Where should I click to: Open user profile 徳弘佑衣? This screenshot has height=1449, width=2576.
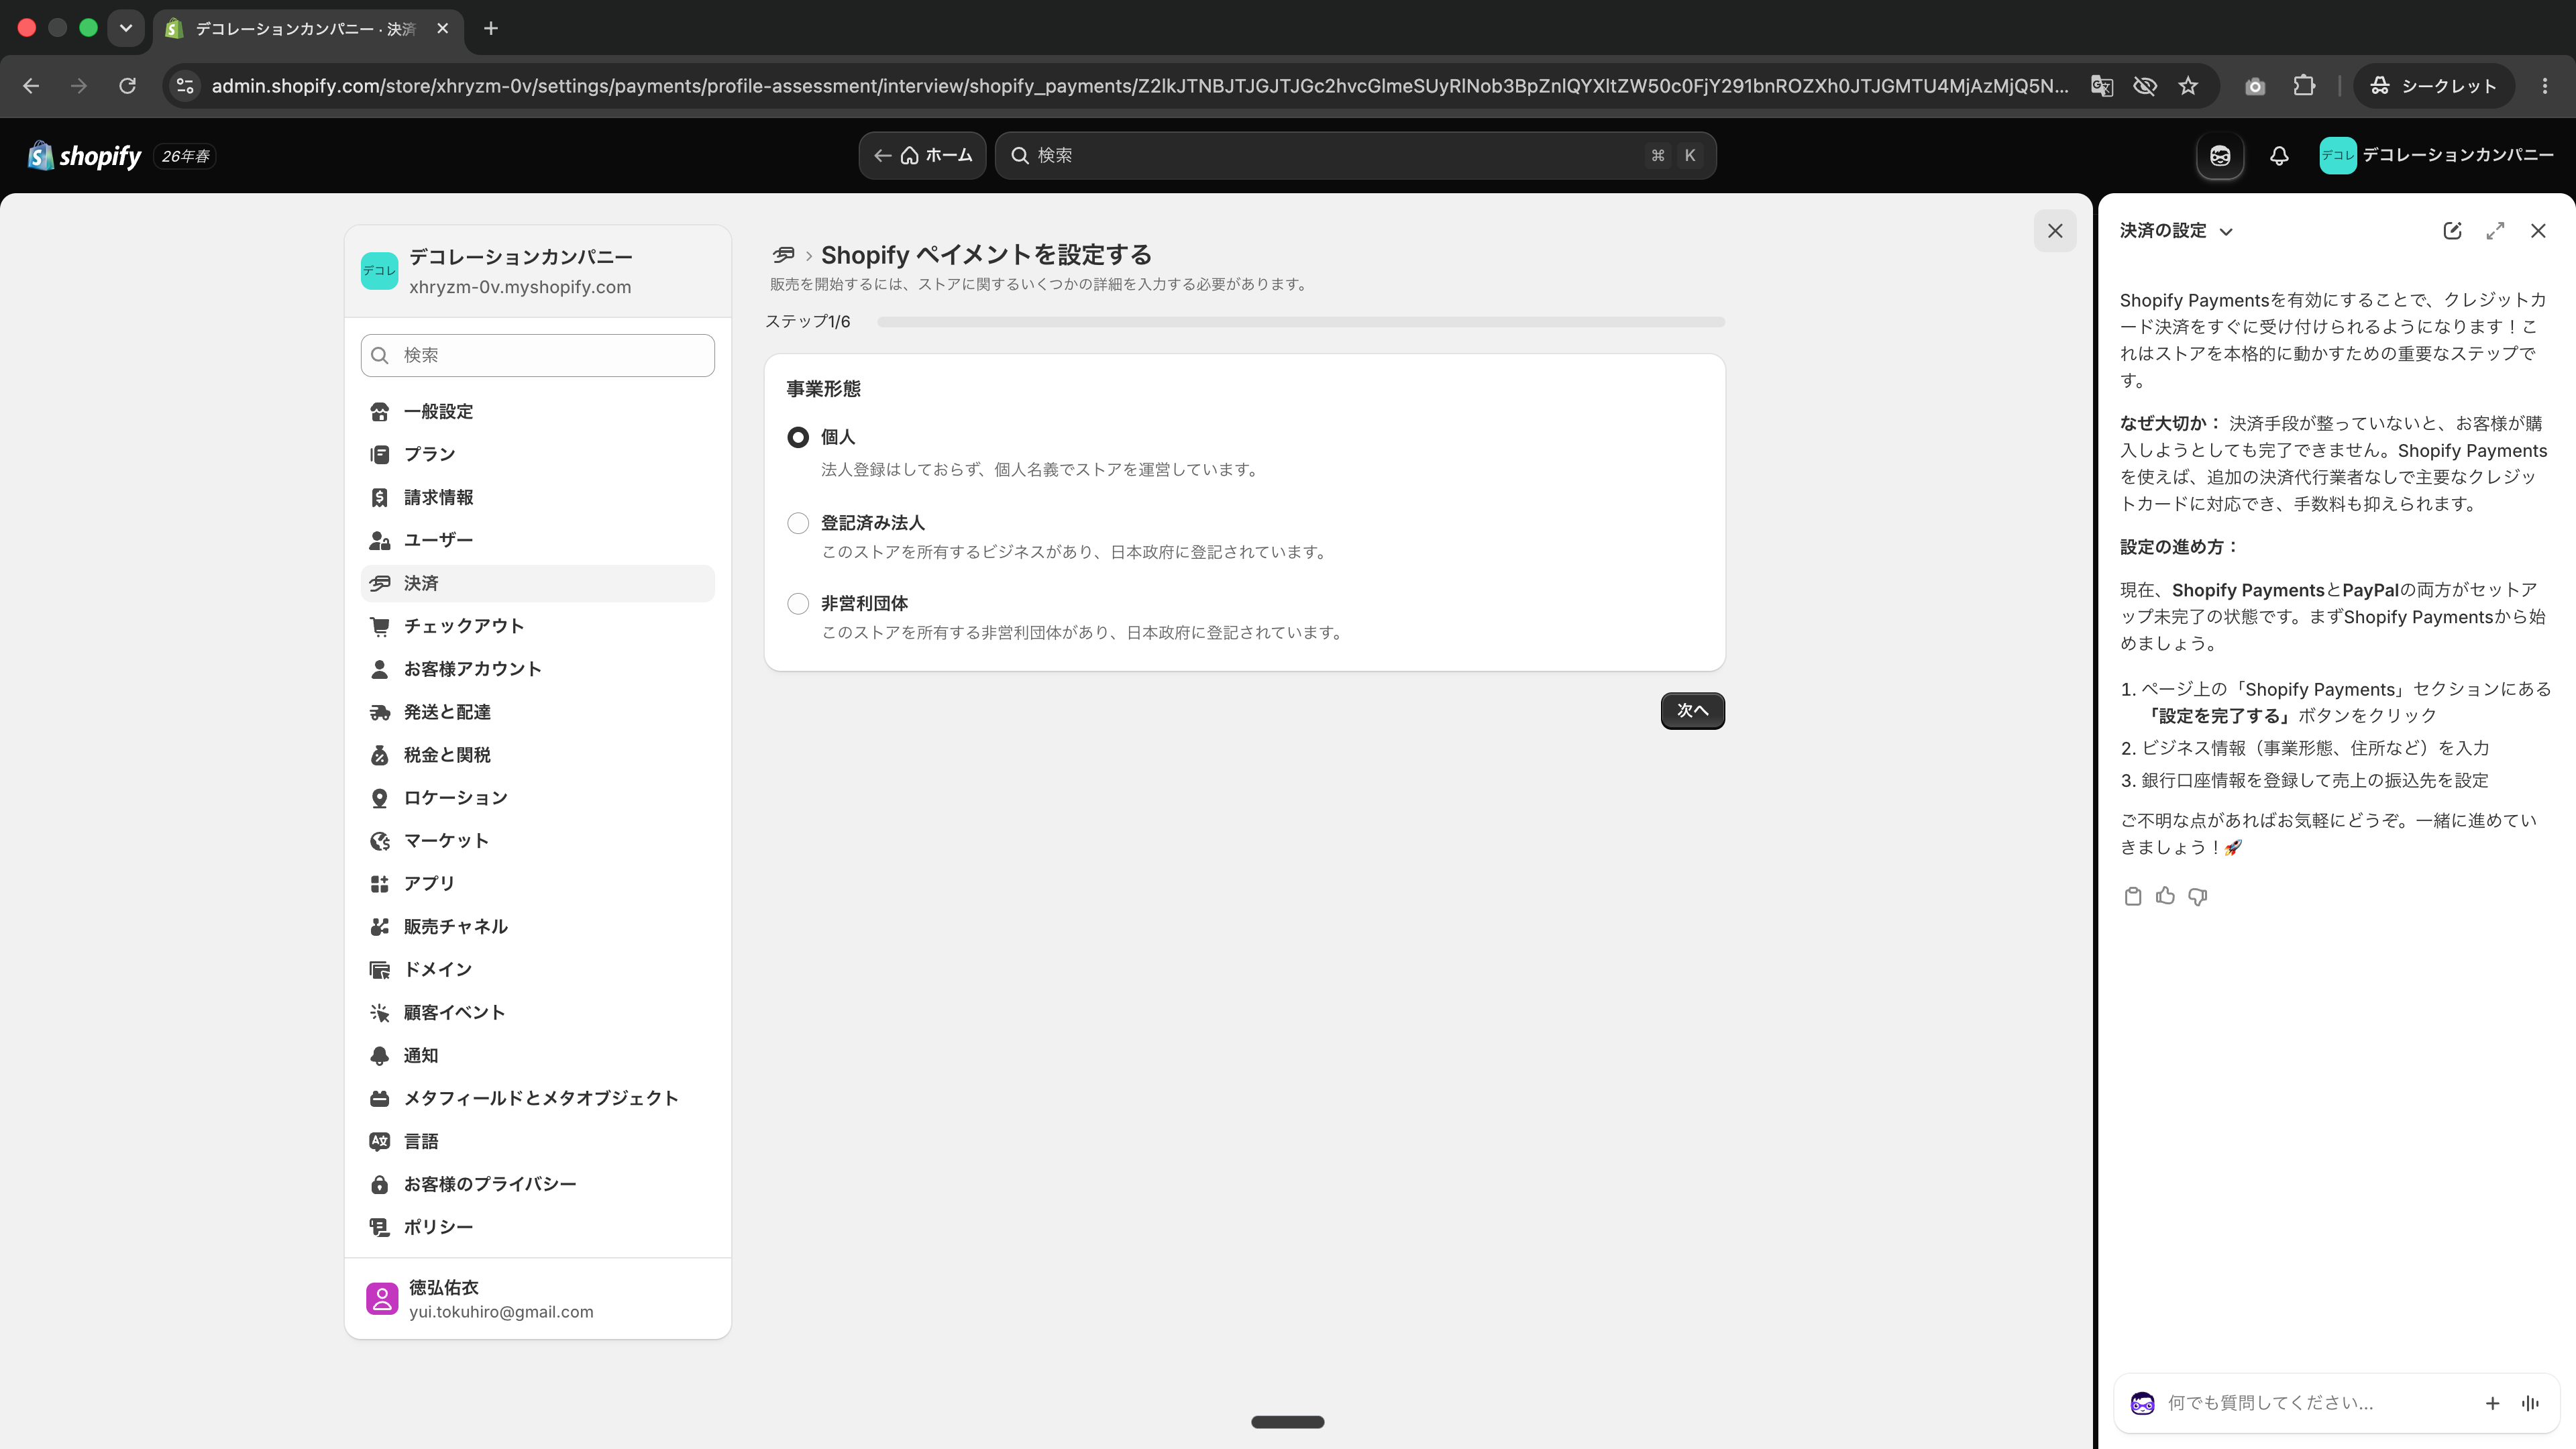[x=538, y=1299]
